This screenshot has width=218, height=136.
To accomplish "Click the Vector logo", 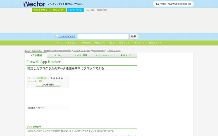I will [34, 4].
